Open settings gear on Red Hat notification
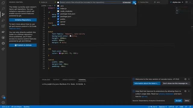Screen dimensions: 193x108 point(185,91)
